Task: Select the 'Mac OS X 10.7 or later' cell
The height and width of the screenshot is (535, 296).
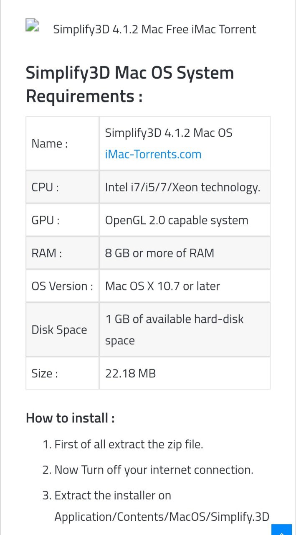Action: tap(185, 286)
